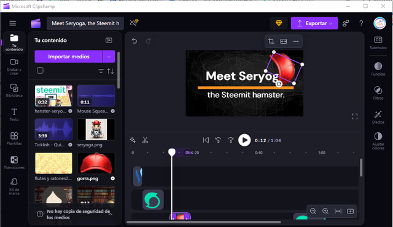Skip to the start of video

[206, 140]
